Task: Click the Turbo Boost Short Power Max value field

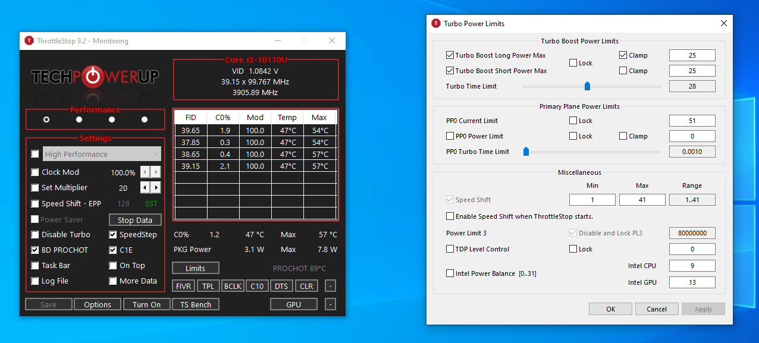Action: click(x=692, y=71)
